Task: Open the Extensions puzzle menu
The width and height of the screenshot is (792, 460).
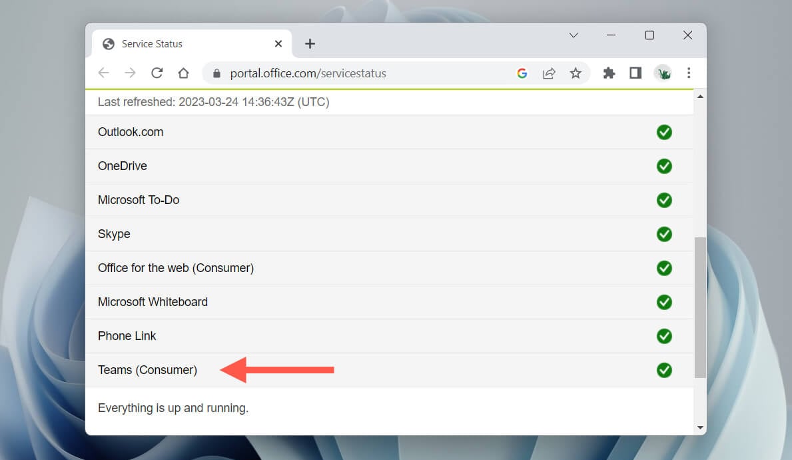Action: [x=609, y=73]
